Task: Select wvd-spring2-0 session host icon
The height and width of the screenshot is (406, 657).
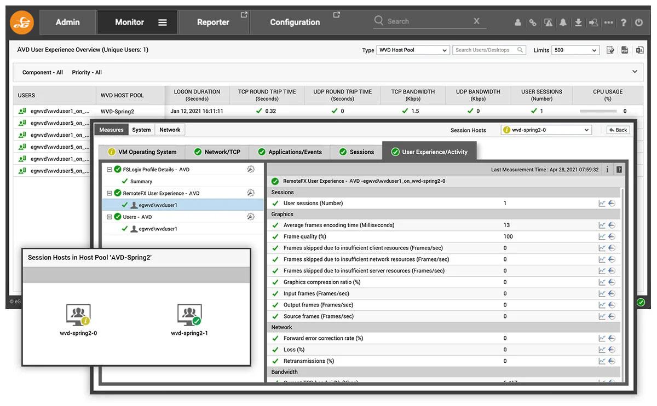Action: click(78, 315)
